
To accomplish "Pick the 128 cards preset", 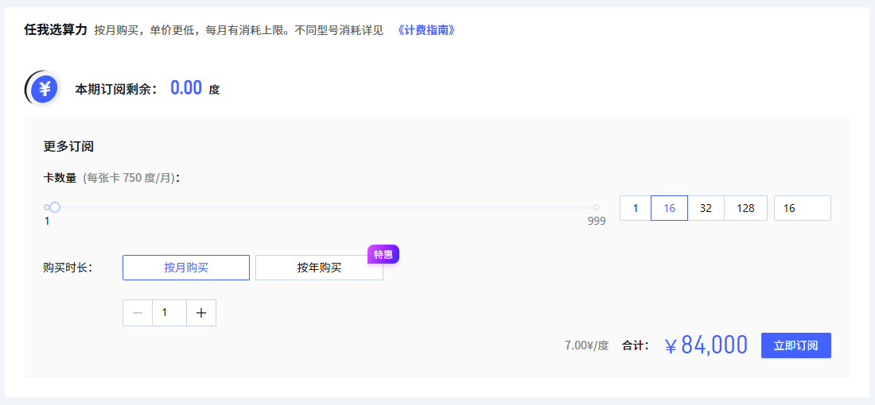I will coord(745,208).
